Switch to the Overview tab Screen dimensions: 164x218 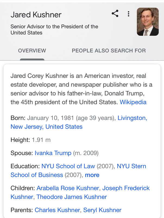pyautogui.click(x=32, y=51)
